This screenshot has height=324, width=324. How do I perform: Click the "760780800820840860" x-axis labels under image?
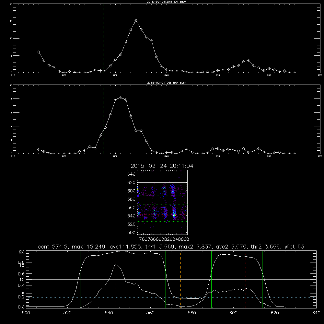(164, 239)
